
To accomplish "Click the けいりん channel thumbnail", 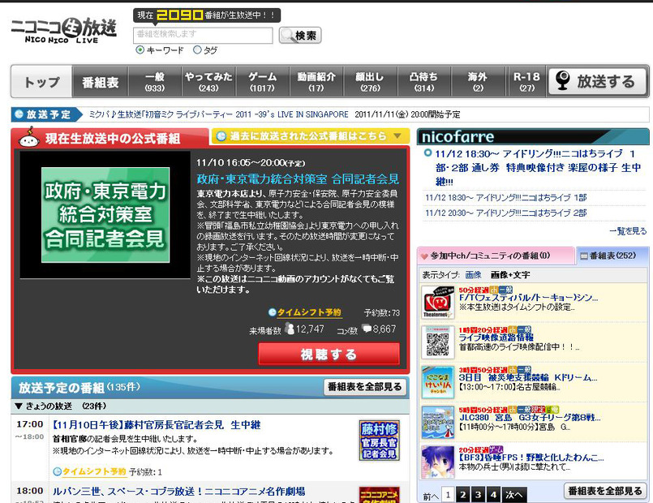I will point(438,382).
